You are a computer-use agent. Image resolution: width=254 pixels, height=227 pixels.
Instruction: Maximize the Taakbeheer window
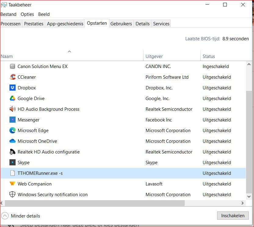(225, 5)
